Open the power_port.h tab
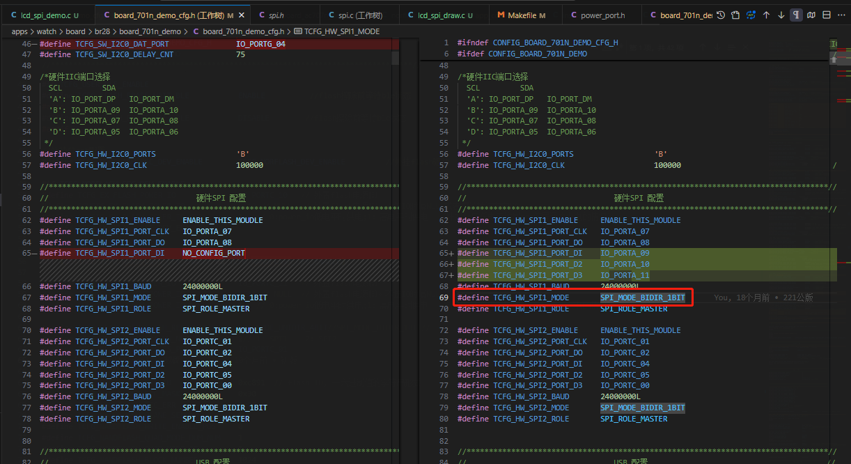851x464 pixels. (602, 15)
